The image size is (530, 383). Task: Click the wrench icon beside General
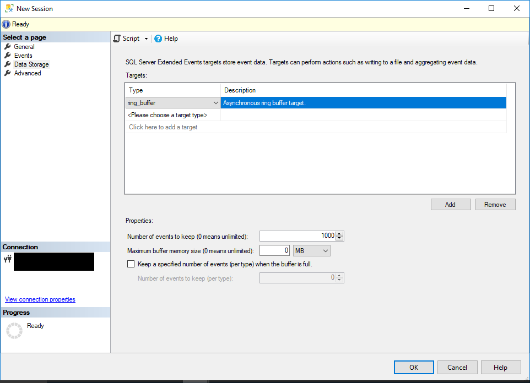coord(8,46)
